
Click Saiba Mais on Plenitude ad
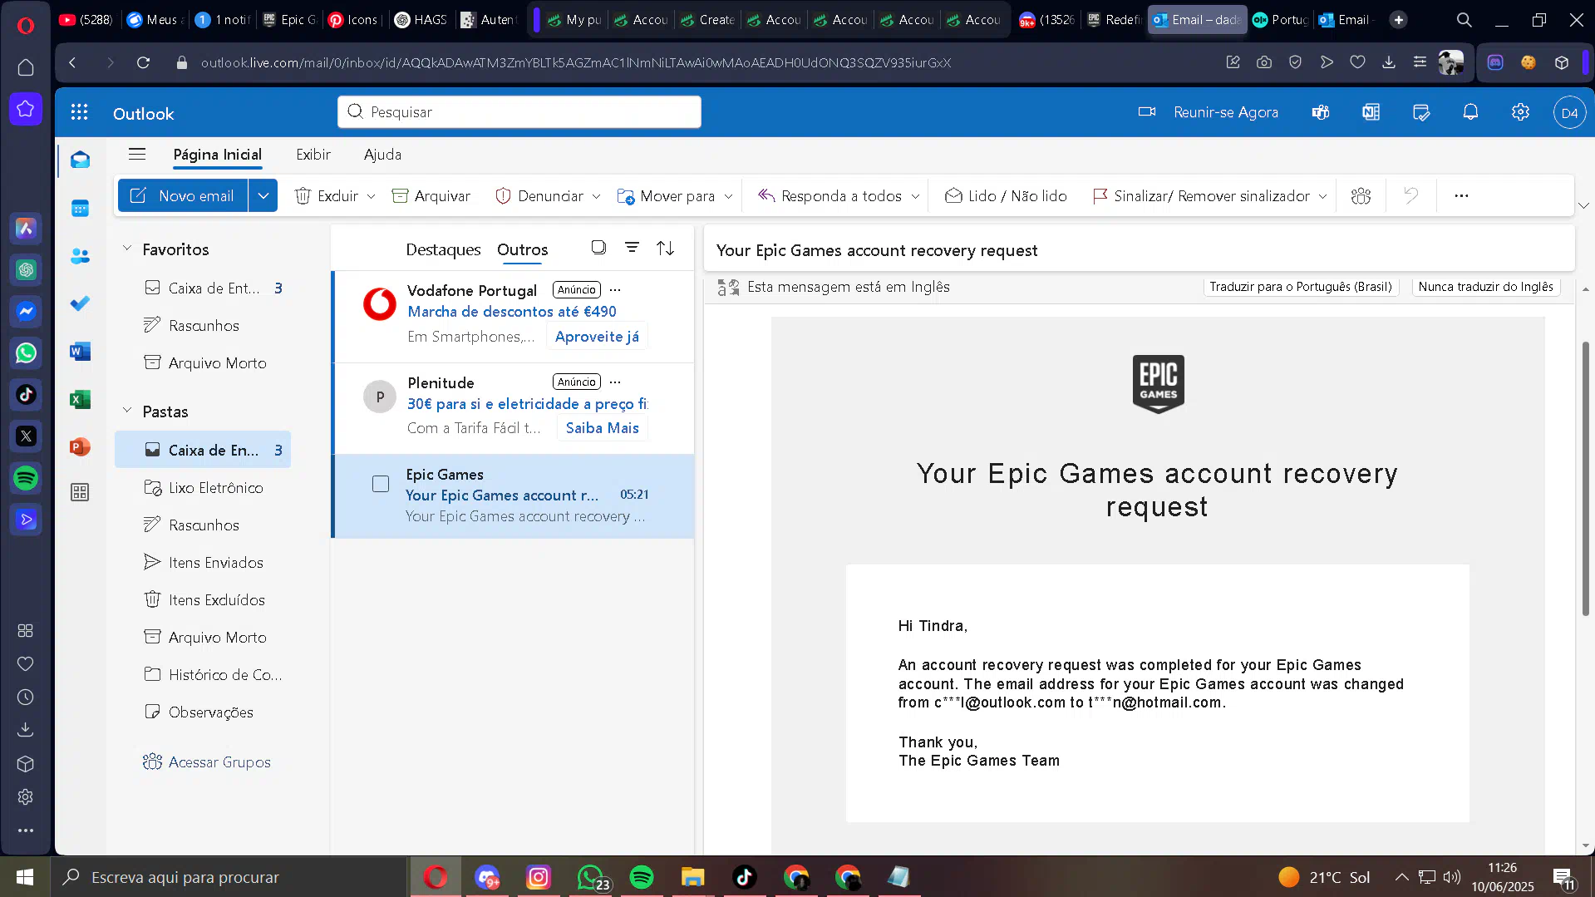[602, 428]
